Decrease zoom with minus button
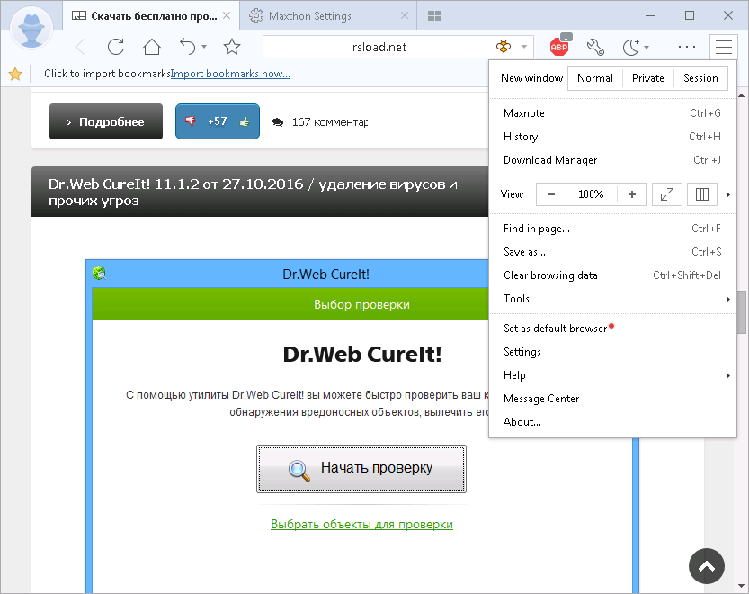This screenshot has height=594, width=749. 551,194
